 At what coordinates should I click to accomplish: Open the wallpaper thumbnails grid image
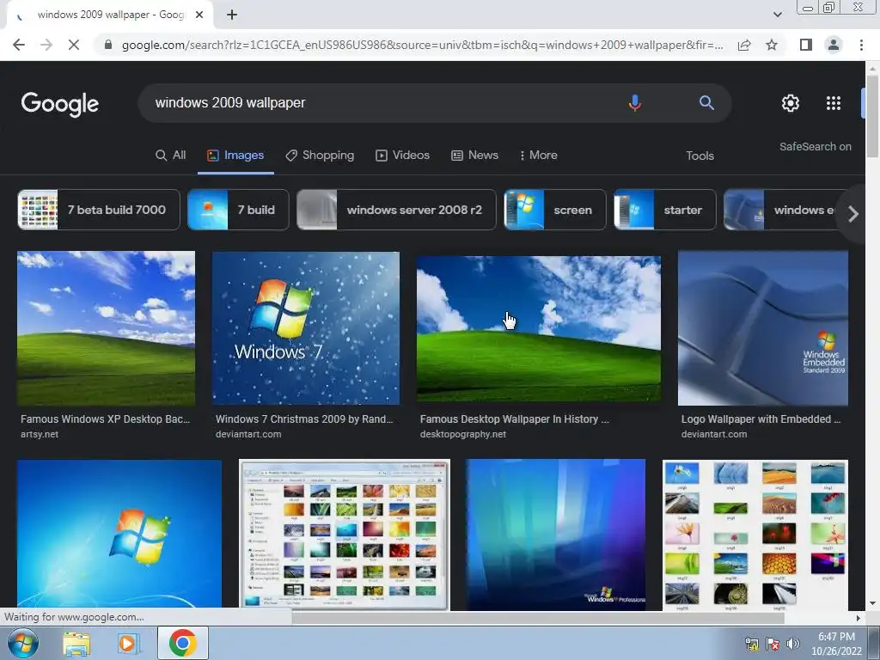tap(755, 535)
